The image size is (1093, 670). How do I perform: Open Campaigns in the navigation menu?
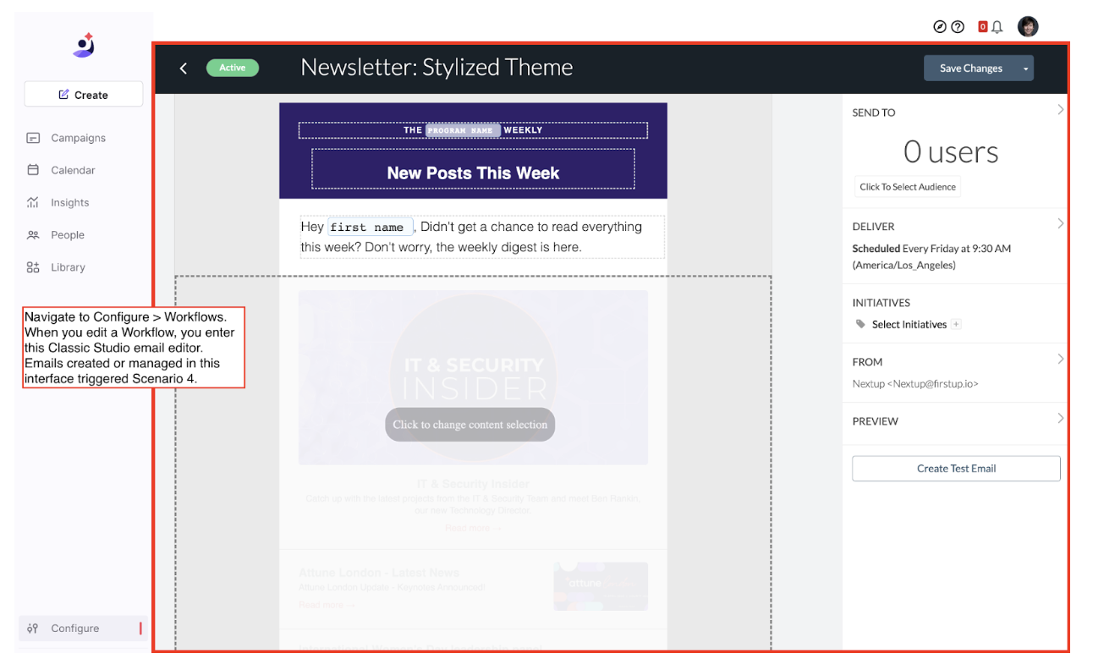point(35,137)
